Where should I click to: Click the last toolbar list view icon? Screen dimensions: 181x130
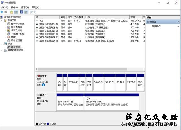36,12
